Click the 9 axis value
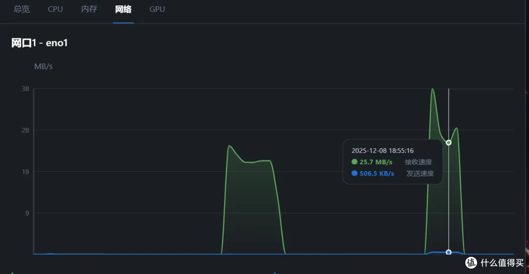This screenshot has height=274, width=529. [27, 213]
